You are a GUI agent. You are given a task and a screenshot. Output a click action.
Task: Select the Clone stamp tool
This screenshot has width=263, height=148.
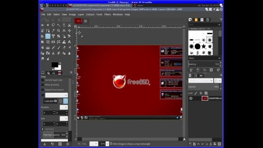(53, 53)
